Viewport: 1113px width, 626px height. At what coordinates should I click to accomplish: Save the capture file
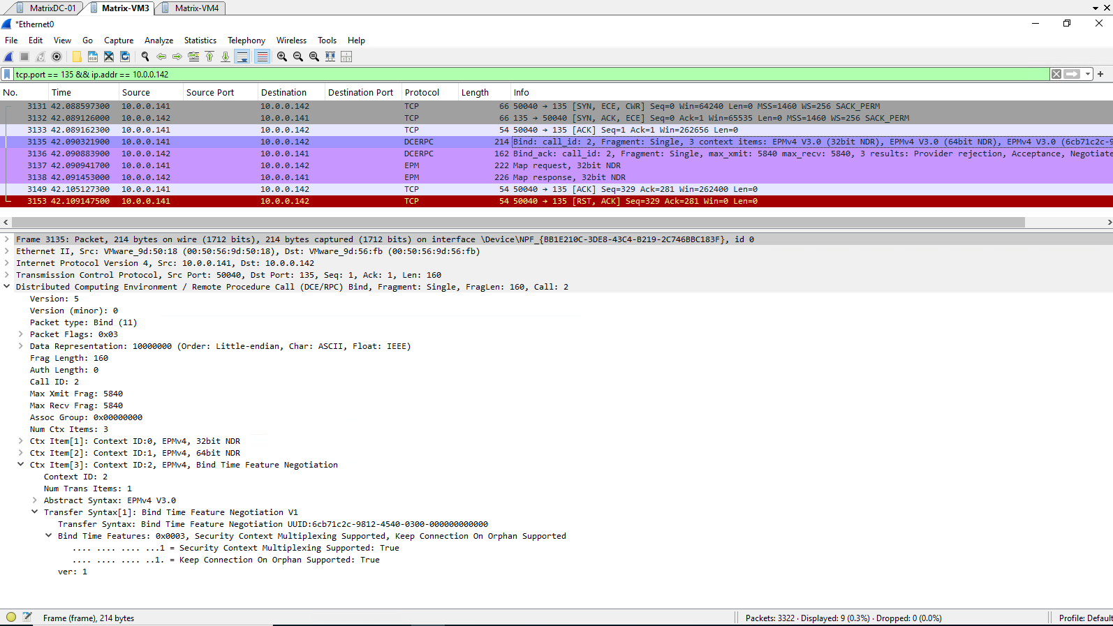93,57
